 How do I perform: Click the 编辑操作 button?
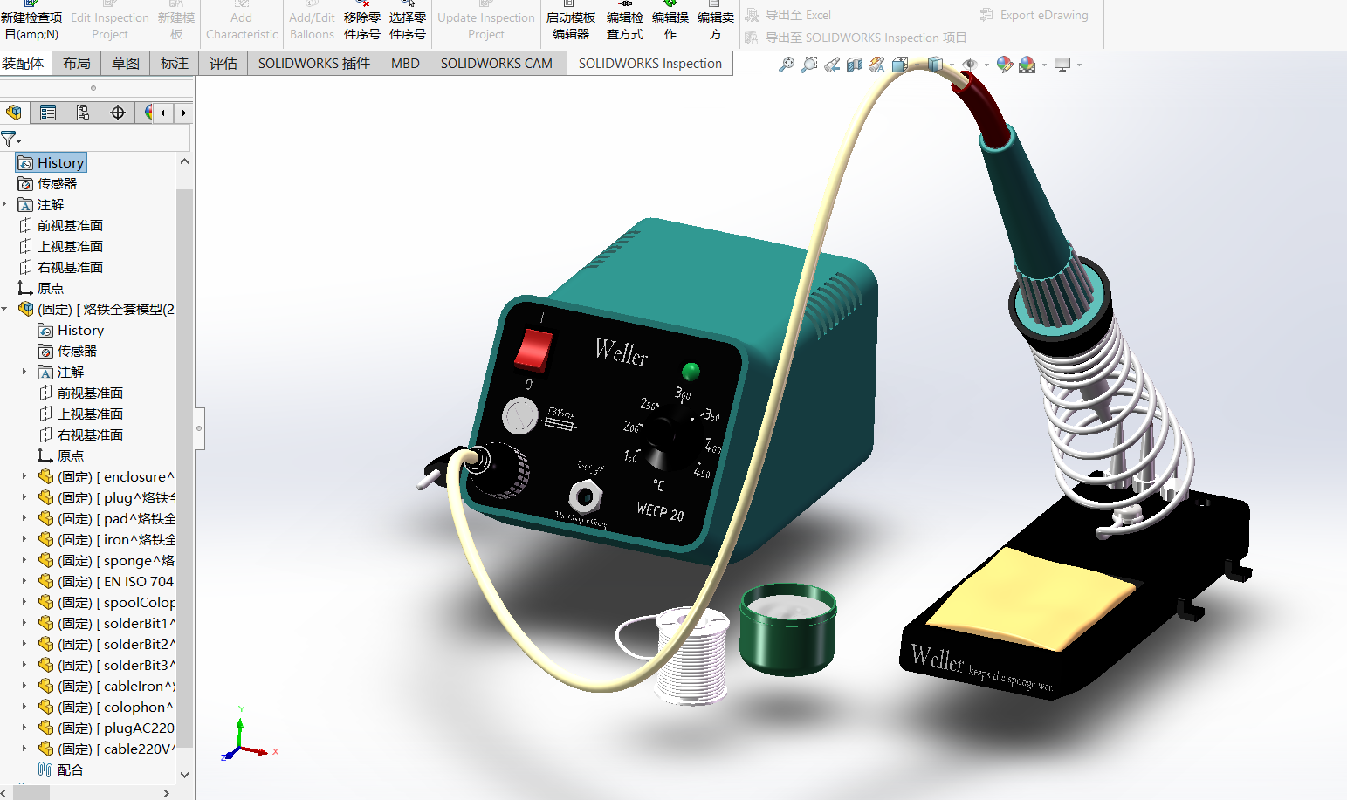coord(670,21)
